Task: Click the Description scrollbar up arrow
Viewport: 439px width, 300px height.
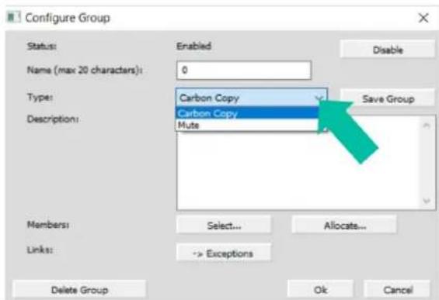Action: (427, 126)
